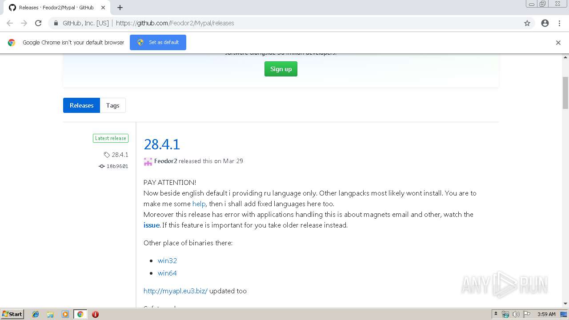
Task: Select the Releases tab
Action: pos(81,105)
